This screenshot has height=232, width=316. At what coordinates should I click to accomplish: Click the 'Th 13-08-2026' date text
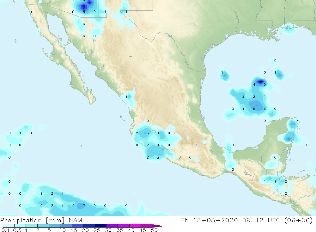(x=209, y=220)
